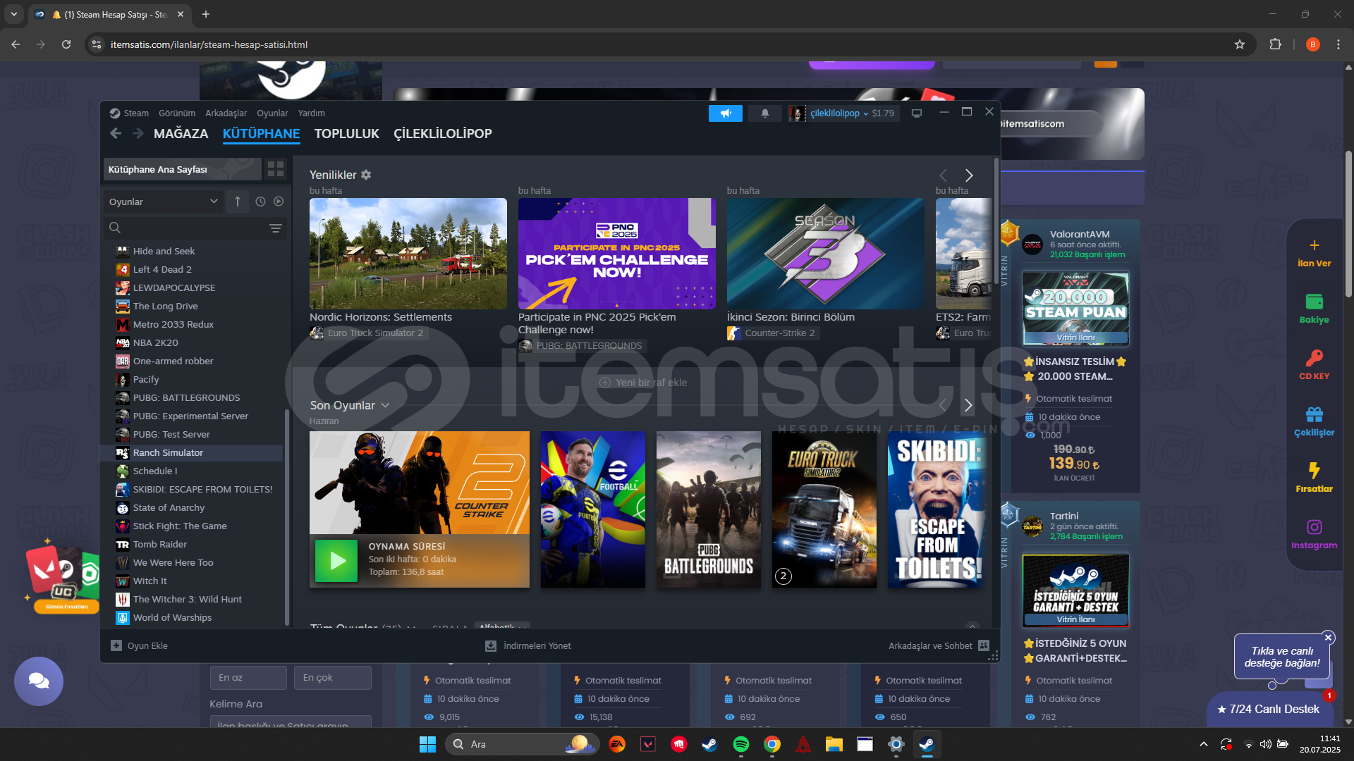The image size is (1354, 761).
Task: Open eFootball game cover
Action: 593,509
